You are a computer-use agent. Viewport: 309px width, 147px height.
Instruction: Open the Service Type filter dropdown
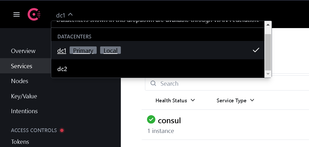[x=235, y=100]
